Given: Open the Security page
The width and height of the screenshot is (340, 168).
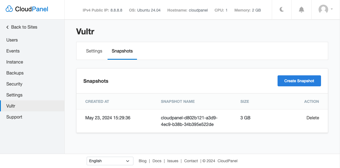Looking at the screenshot, I should pyautogui.click(x=14, y=84).
